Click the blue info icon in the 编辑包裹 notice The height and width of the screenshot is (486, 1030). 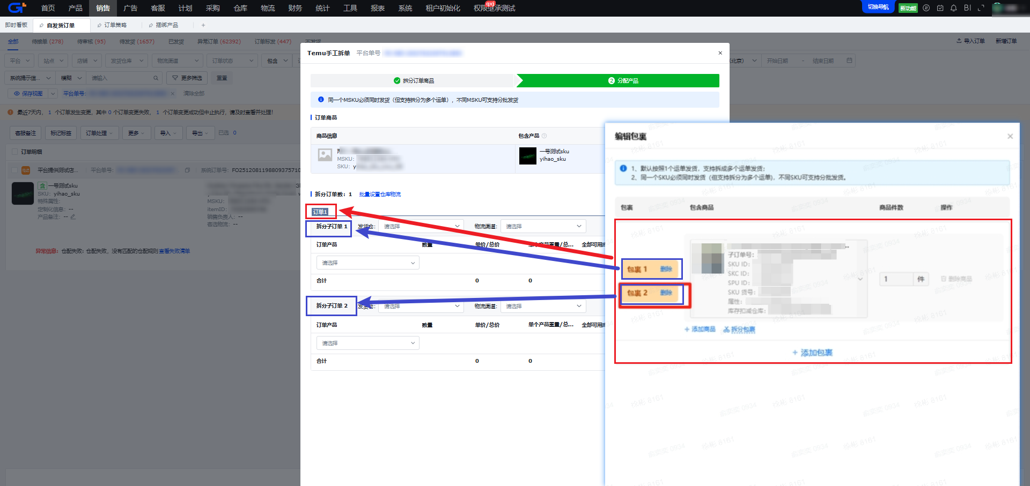click(x=623, y=168)
